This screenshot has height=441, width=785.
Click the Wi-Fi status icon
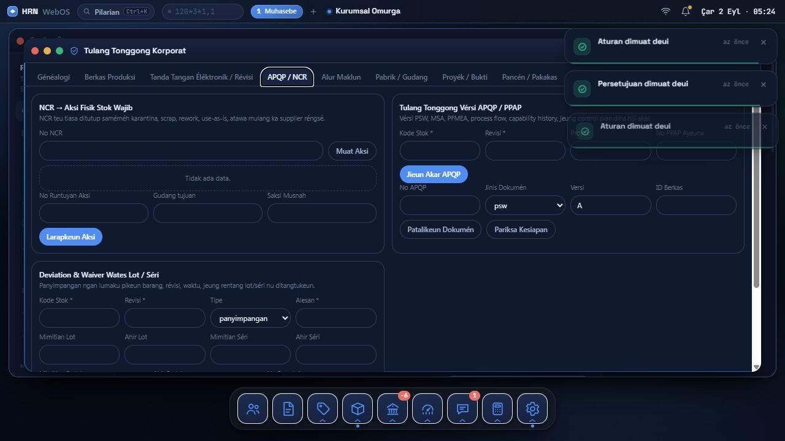(665, 12)
